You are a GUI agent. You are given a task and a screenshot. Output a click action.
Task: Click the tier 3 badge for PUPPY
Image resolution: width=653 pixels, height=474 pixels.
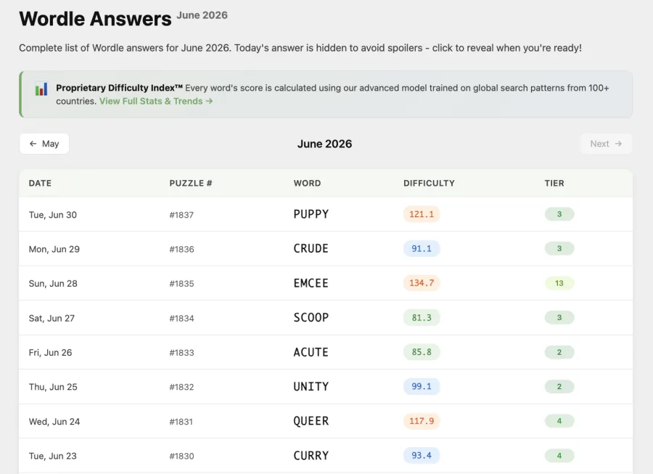(559, 214)
